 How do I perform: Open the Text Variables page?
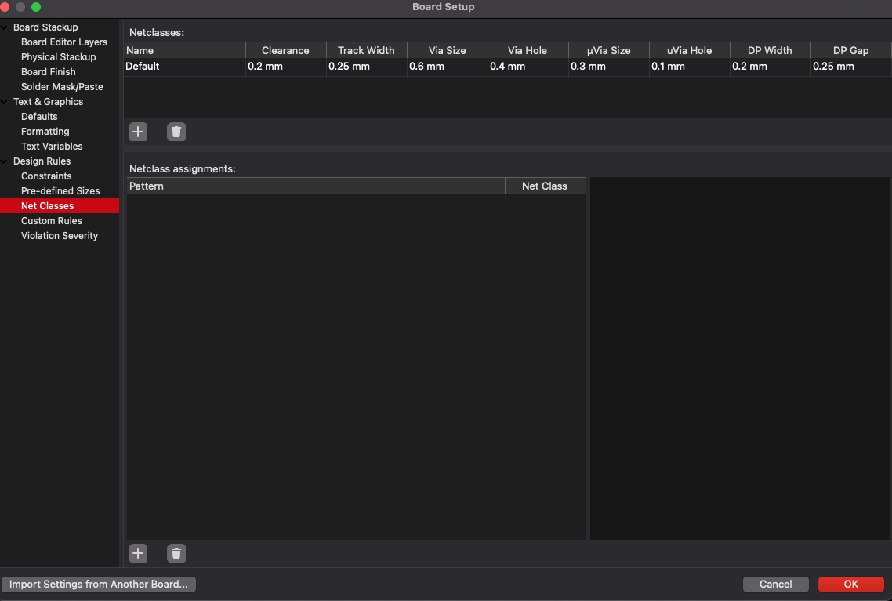click(x=52, y=146)
